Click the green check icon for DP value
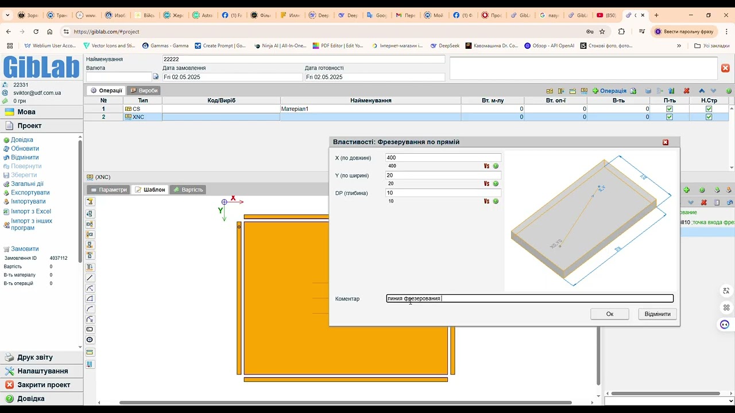This screenshot has width=735, height=413. tap(496, 201)
